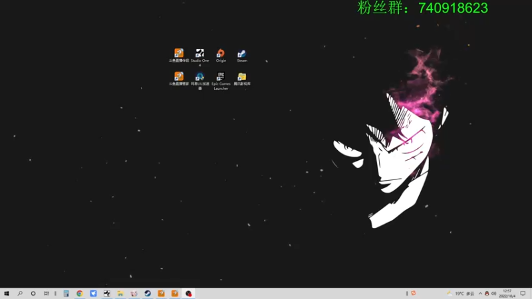Open the 19°C weather widget
The image size is (532, 299).
(461, 294)
